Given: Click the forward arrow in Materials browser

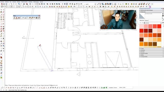Looking at the screenshot, I should [142, 23].
